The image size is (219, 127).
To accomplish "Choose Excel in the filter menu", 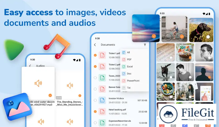I will tap(130, 67).
